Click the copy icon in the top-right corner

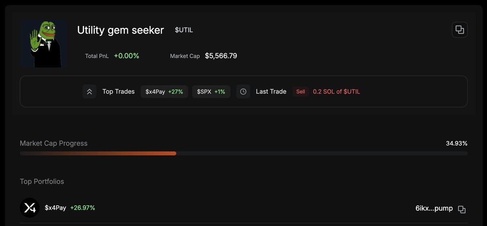[x=459, y=30]
